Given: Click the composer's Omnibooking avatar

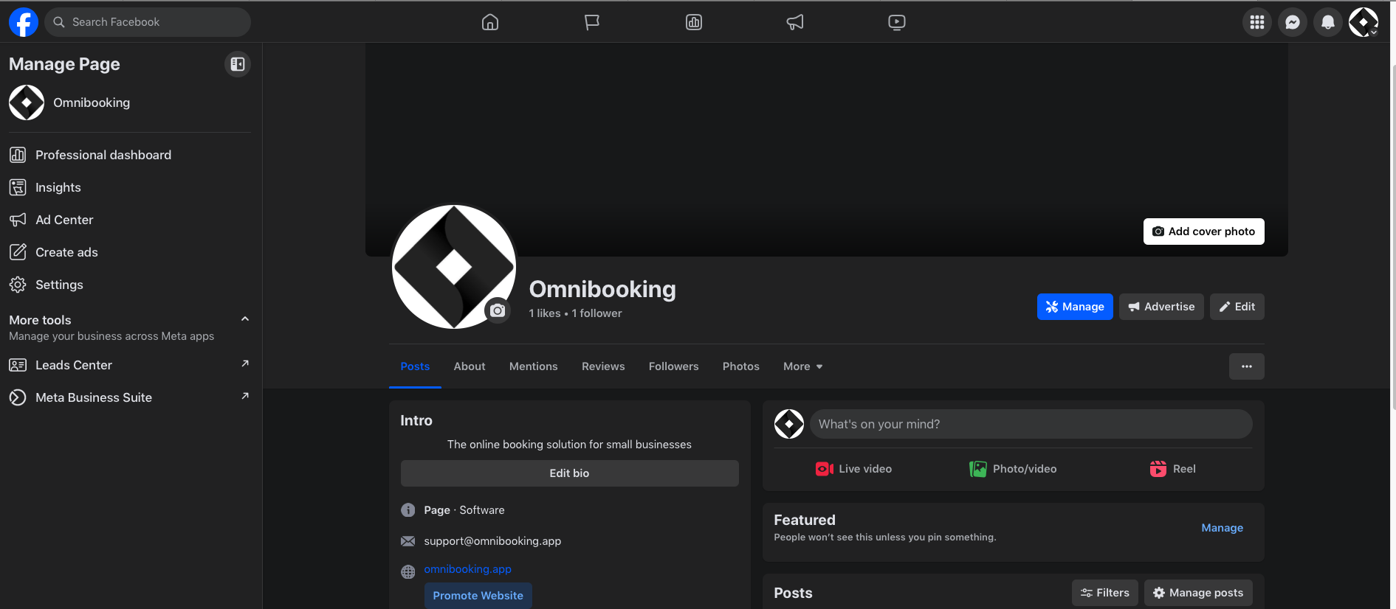Looking at the screenshot, I should [789, 424].
